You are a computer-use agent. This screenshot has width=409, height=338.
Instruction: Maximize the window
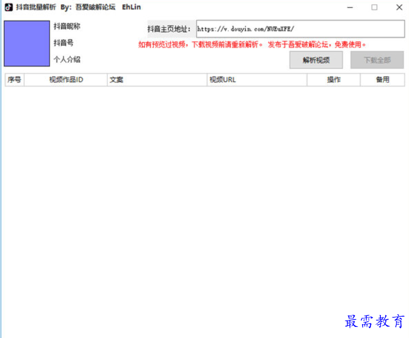pos(374,7)
